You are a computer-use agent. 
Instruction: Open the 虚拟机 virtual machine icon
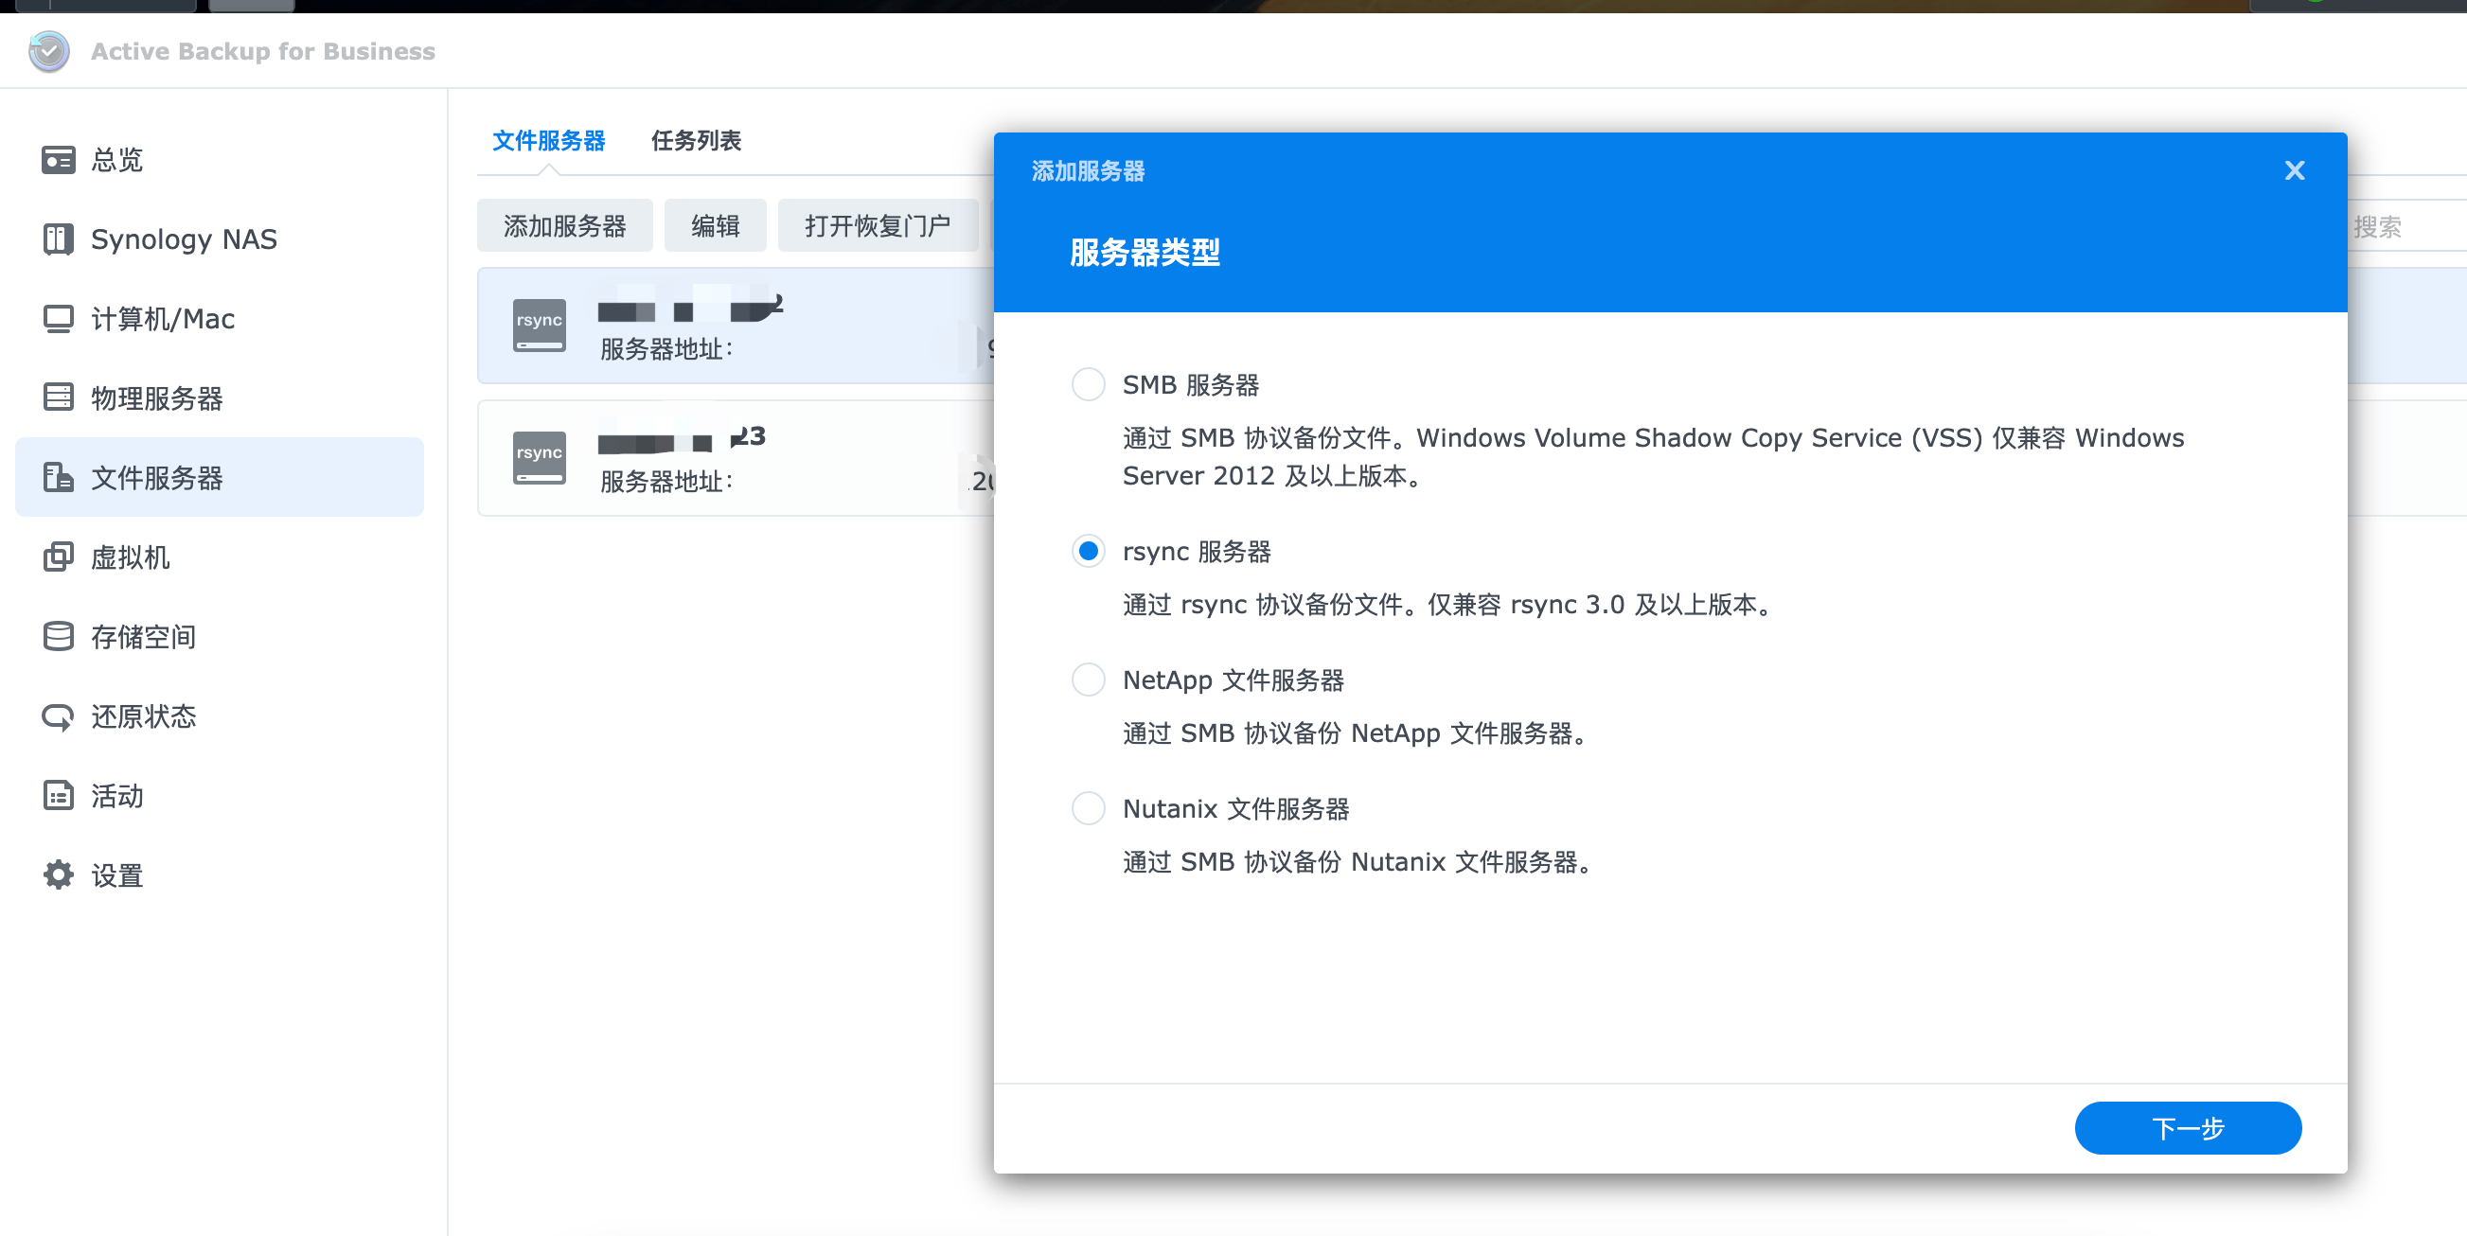59,556
